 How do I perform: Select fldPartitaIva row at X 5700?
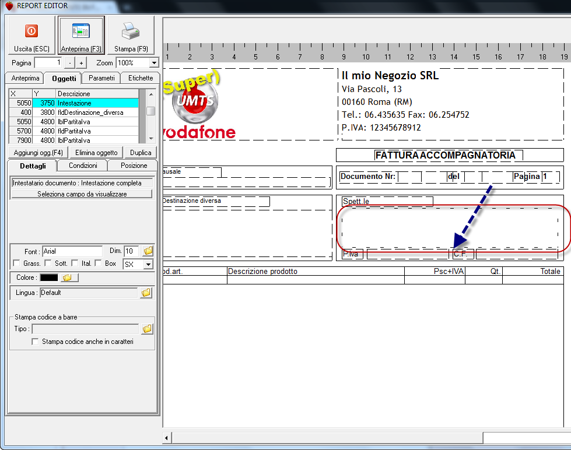click(74, 131)
